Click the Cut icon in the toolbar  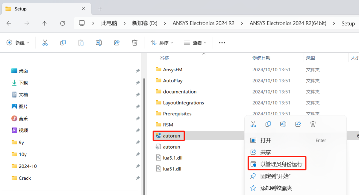pos(45,43)
